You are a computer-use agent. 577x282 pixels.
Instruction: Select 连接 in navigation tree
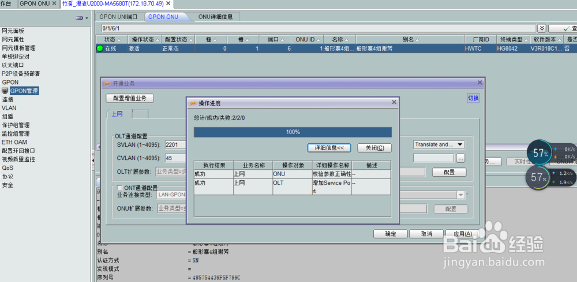click(x=8, y=99)
